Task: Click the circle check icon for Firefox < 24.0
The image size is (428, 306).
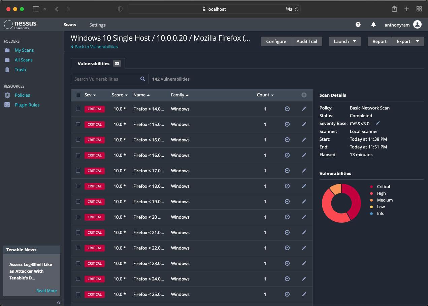Action: 287,279
